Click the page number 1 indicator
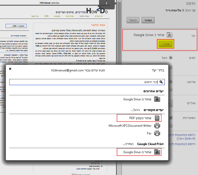Screen dimensions: 198x175 tap(106, 4)
